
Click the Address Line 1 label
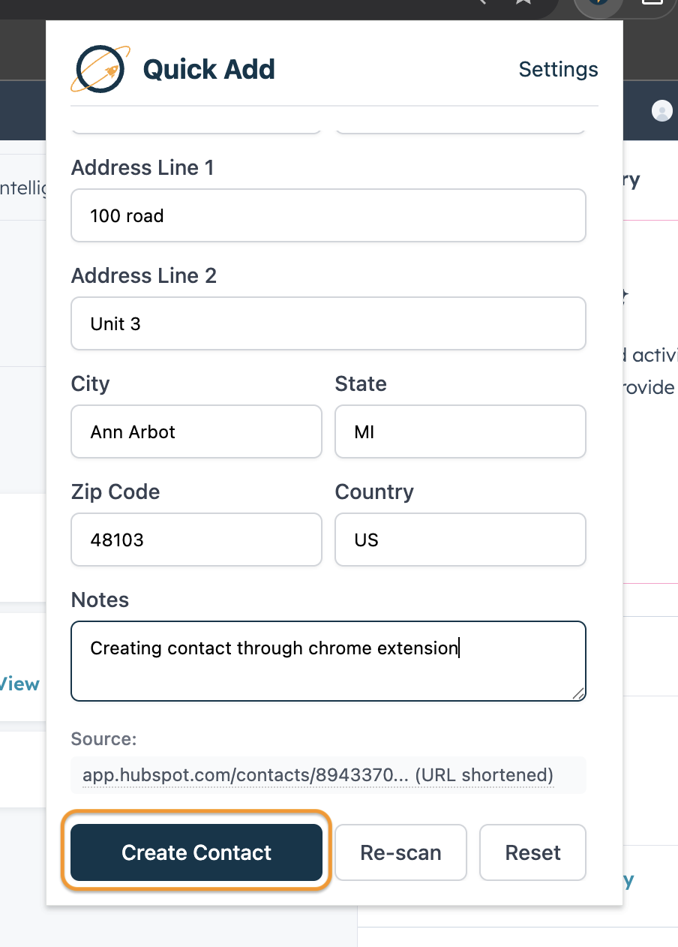[142, 168]
